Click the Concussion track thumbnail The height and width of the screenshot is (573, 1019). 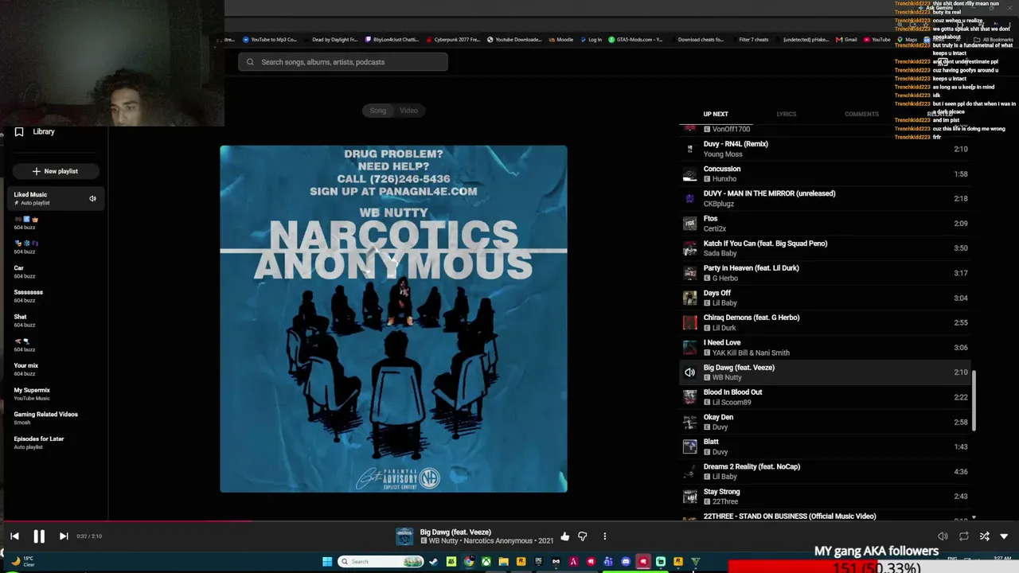point(689,173)
